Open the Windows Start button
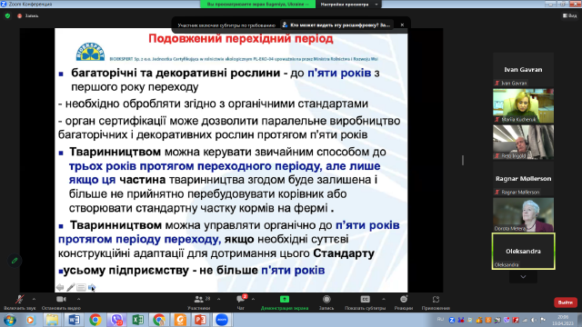The height and width of the screenshot is (327, 582). point(10,320)
